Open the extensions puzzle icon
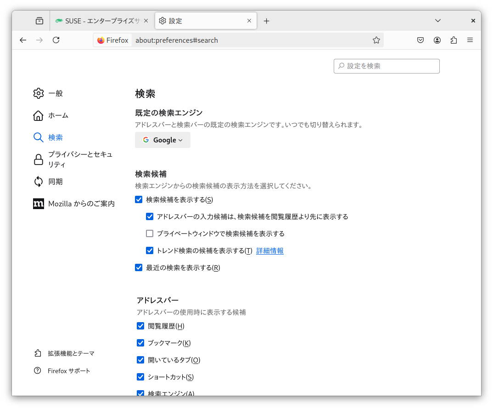This screenshot has height=409, width=493. (x=454, y=40)
